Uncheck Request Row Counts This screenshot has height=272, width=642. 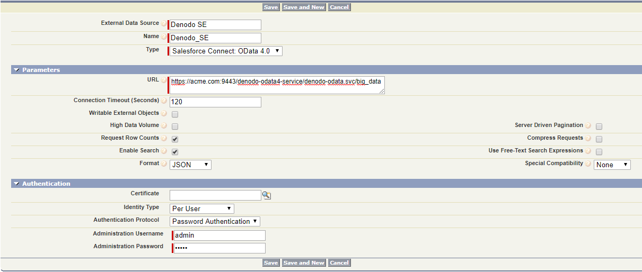175,139
